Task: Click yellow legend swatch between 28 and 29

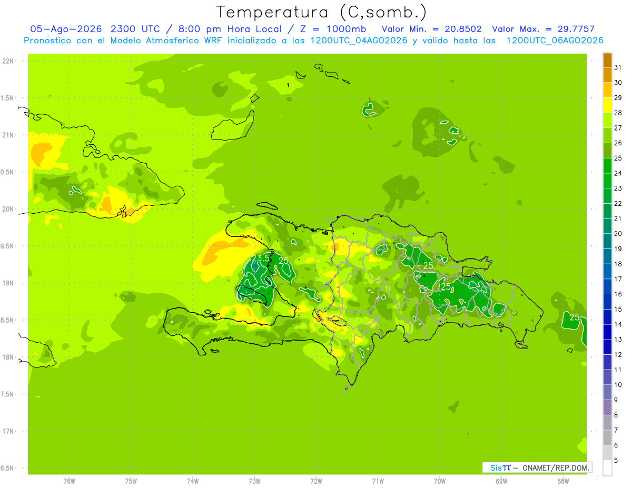Action: (607, 105)
